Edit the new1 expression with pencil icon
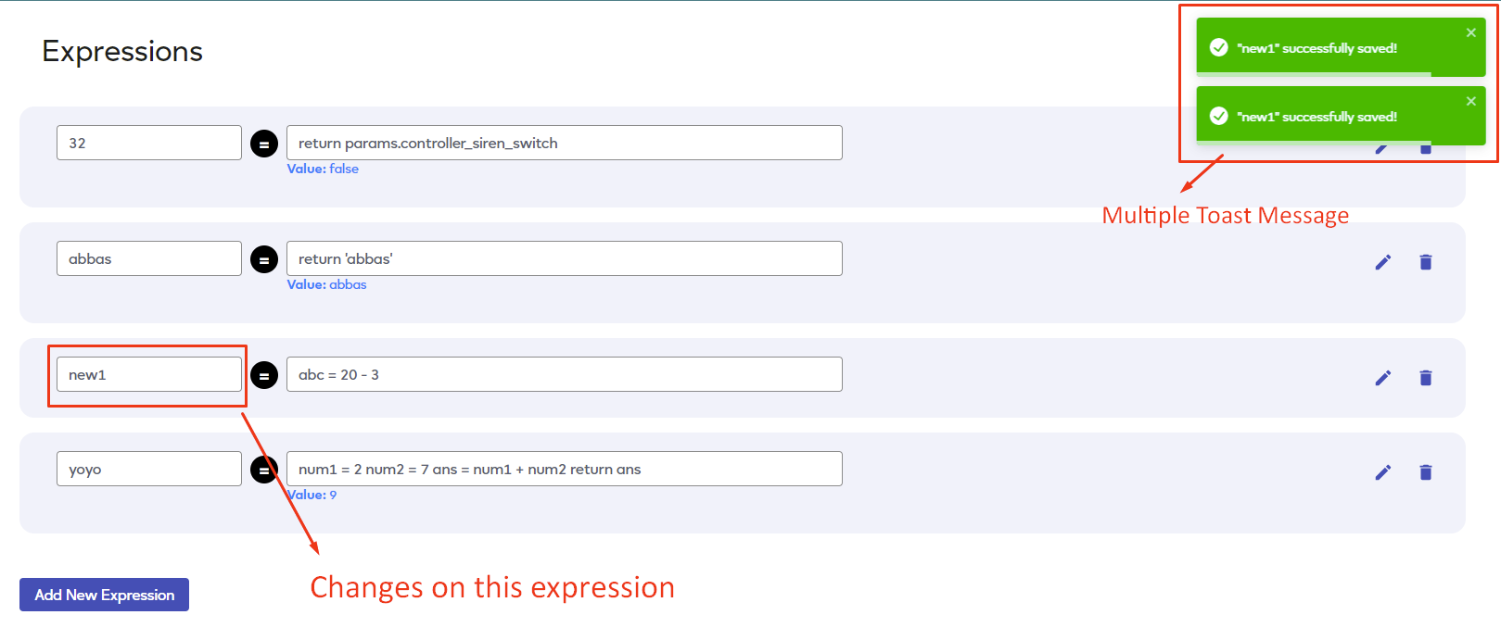The image size is (1501, 640). pos(1382,378)
